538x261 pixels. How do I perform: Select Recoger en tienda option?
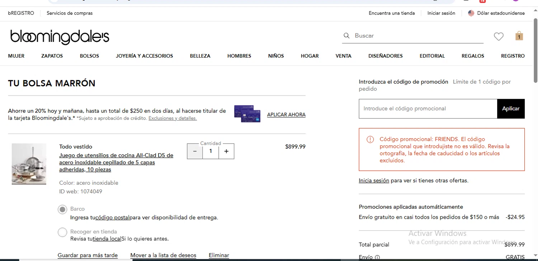point(62,232)
